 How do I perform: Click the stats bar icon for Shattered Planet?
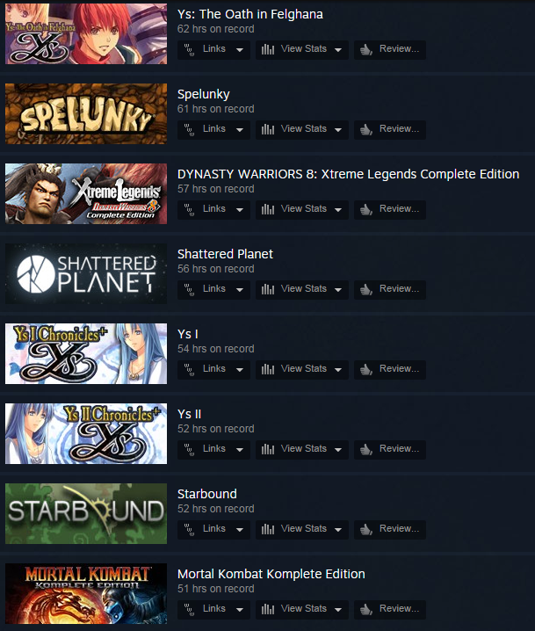click(x=268, y=289)
